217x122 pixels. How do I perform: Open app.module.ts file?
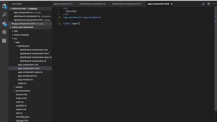click(x=30, y=80)
